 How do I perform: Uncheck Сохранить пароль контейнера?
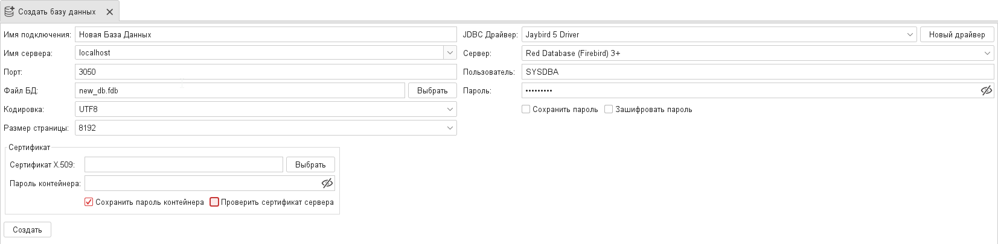click(89, 202)
